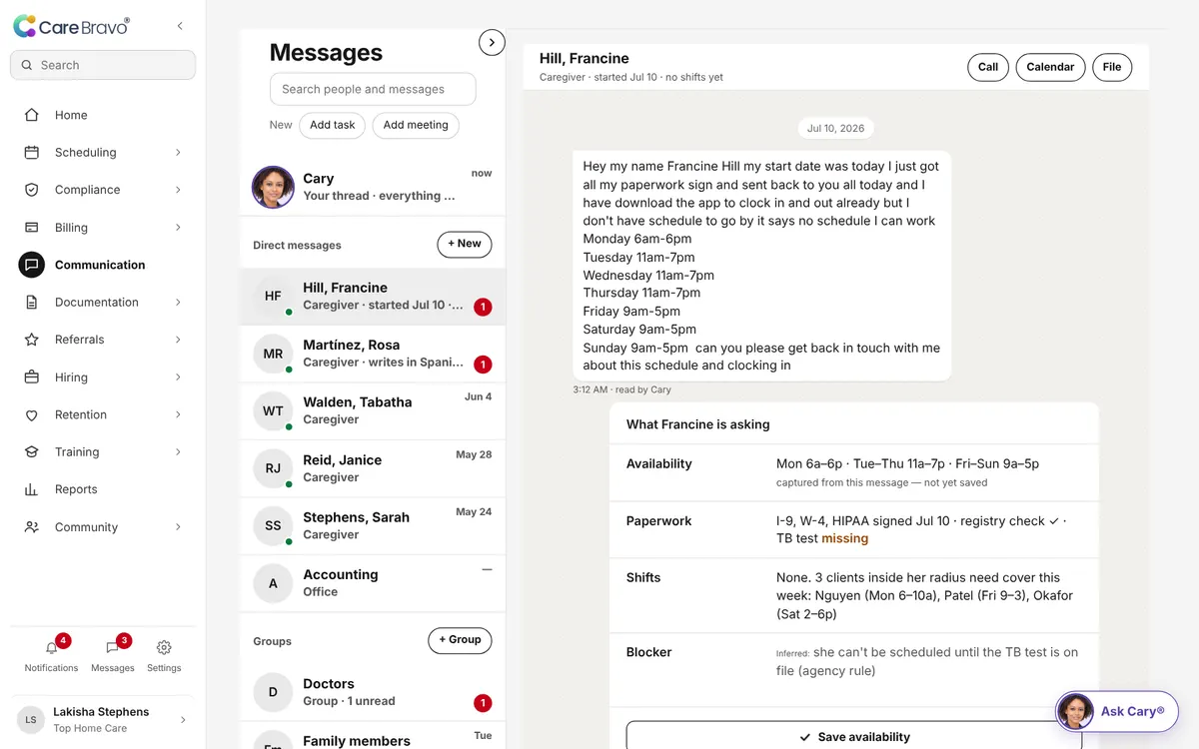The width and height of the screenshot is (1199, 749).
Task: Click the MR avatar for Rosa Martinez
Action: coord(273,354)
